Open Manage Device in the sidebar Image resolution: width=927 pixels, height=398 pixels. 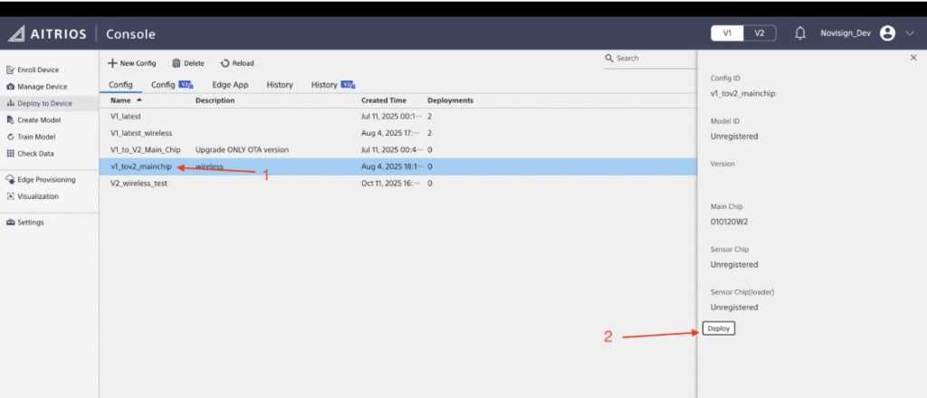(42, 87)
